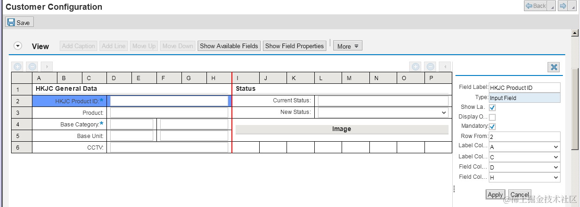Click the Row From input field
This screenshot has width=580, height=207.
tap(524, 137)
